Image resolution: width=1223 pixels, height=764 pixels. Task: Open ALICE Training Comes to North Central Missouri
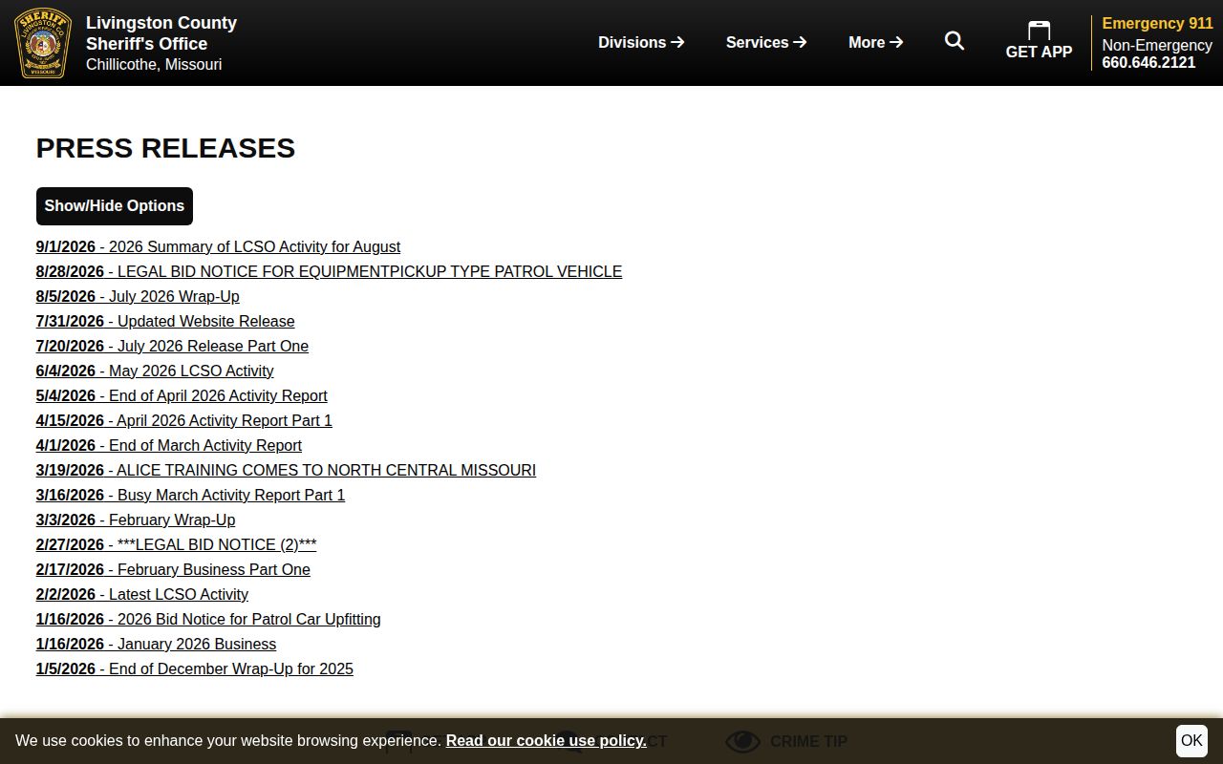(286, 470)
